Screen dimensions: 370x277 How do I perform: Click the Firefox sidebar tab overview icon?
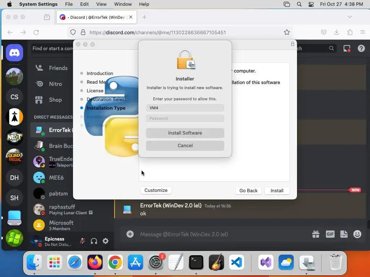pyautogui.click(x=47, y=17)
